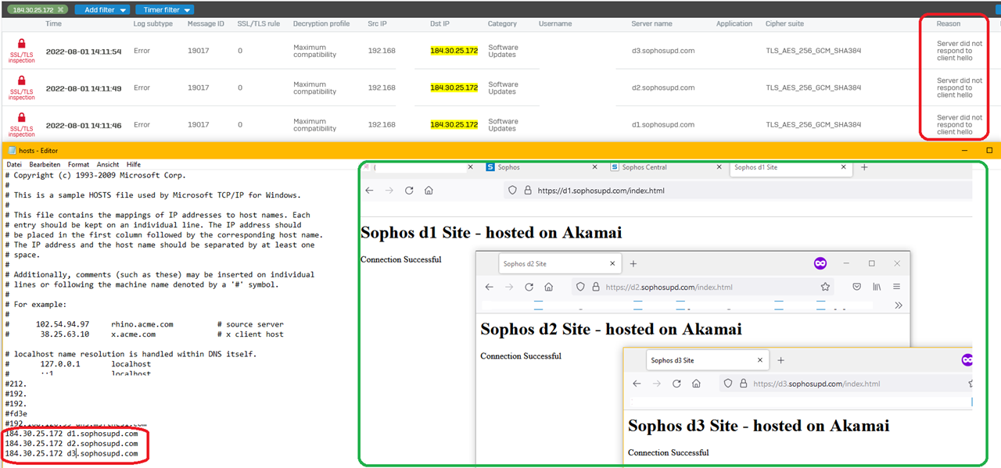The image size is (1001, 468).
Task: Reload the d1.sophosupd.com page
Action: click(x=409, y=190)
